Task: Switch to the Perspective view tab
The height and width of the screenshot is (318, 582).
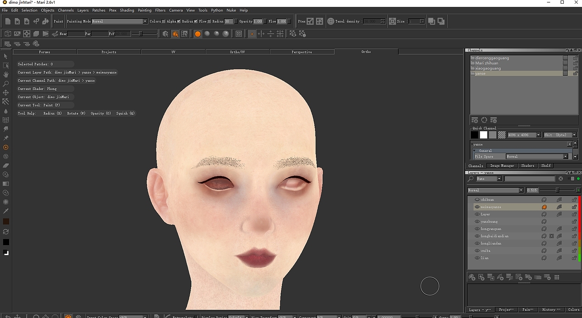Action: 302,52
